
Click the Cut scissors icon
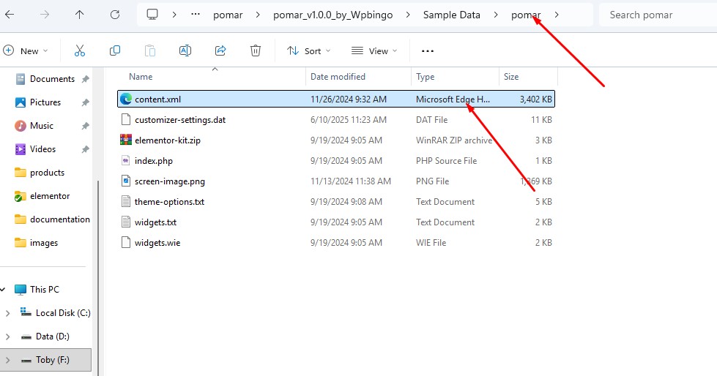80,50
